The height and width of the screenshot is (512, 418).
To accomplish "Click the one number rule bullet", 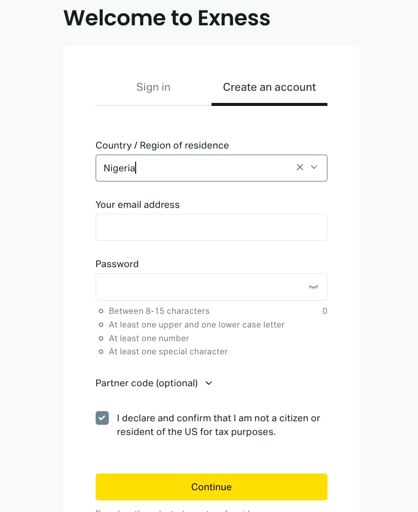I will click(101, 338).
